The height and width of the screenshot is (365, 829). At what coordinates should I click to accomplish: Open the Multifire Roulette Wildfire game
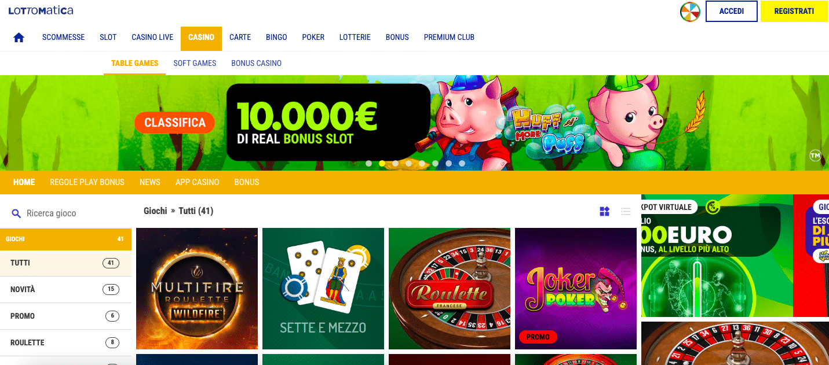(197, 289)
